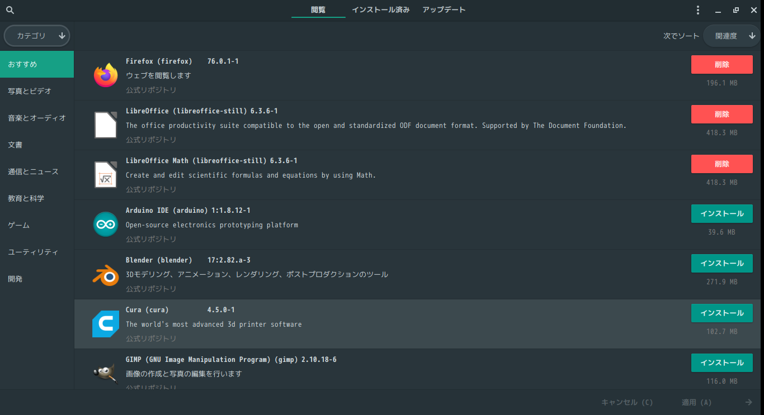Select the 写真とビデオ category
764x415 pixels.
click(37, 91)
